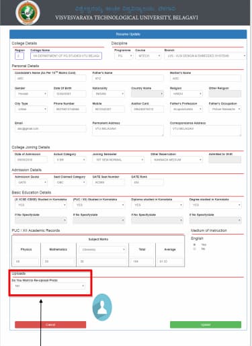
Task: Click the Region input field
Action: point(19,56)
